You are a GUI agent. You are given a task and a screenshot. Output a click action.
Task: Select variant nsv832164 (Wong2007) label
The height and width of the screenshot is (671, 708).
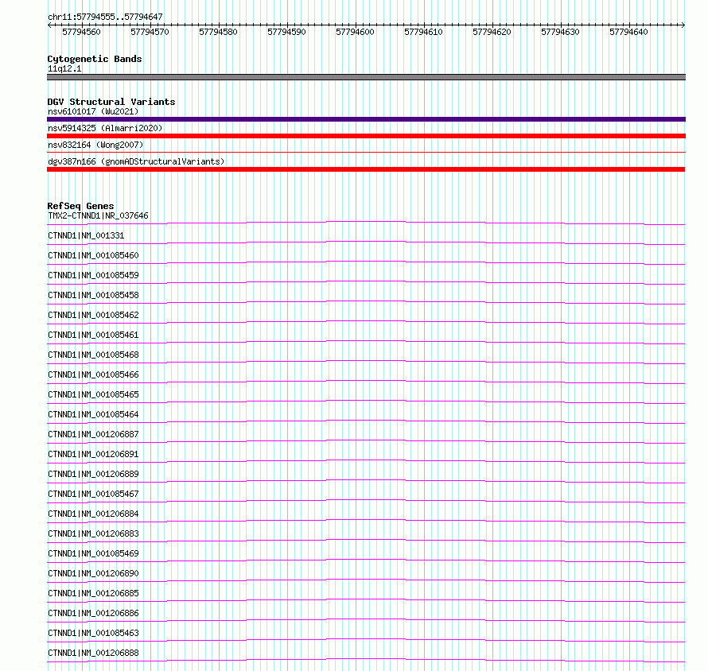(x=95, y=145)
